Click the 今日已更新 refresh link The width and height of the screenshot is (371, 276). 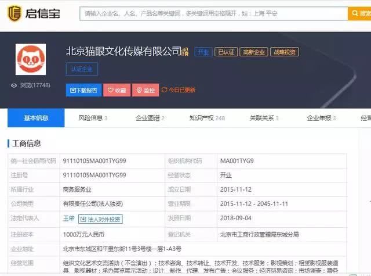tap(179, 90)
